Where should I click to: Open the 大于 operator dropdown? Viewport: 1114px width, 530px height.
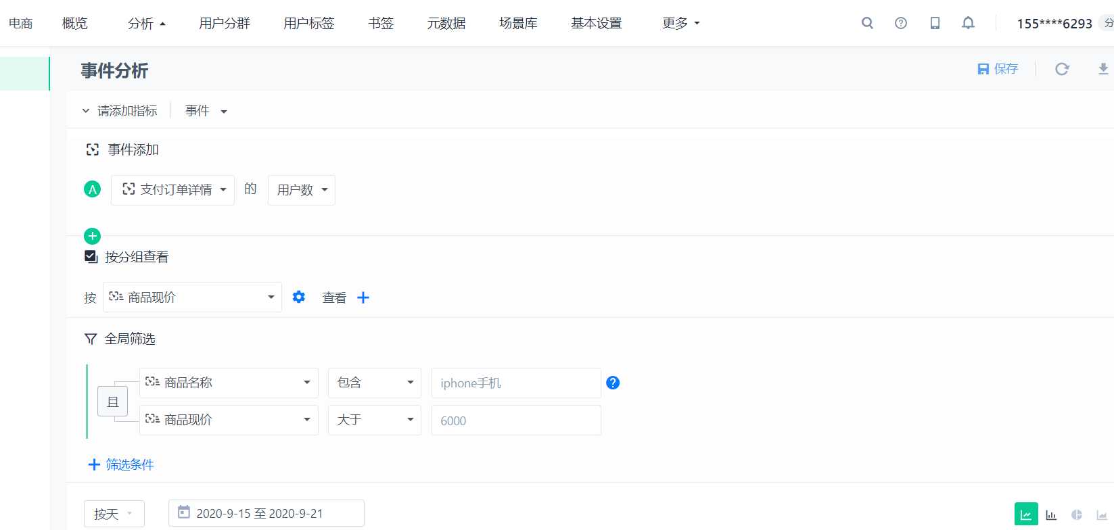coord(375,420)
